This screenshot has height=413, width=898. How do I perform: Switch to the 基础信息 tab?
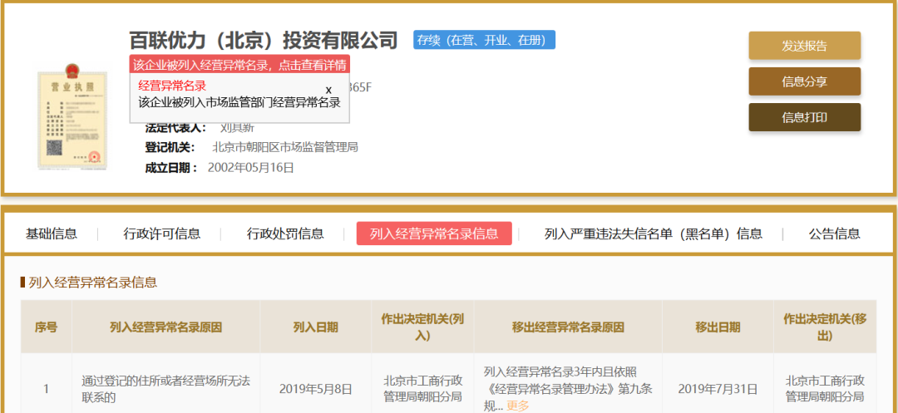coord(51,234)
